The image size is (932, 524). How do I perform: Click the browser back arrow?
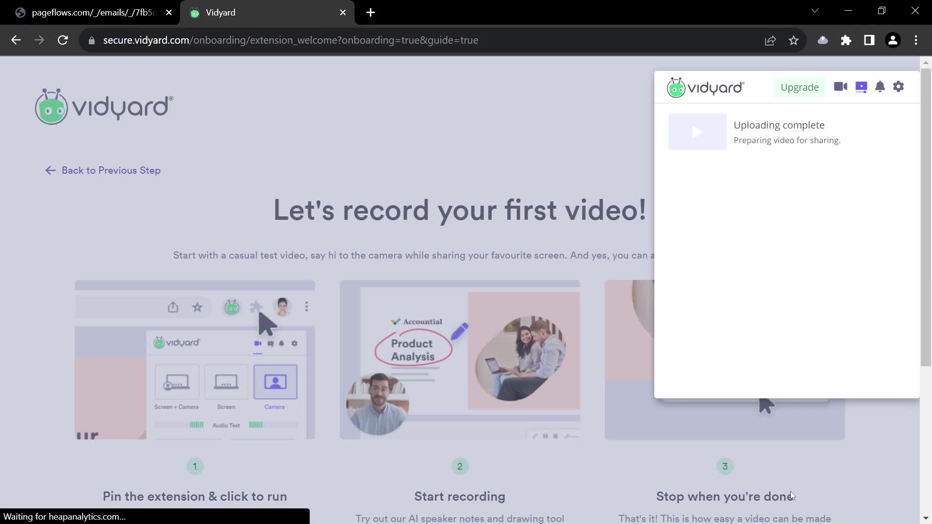pos(16,40)
